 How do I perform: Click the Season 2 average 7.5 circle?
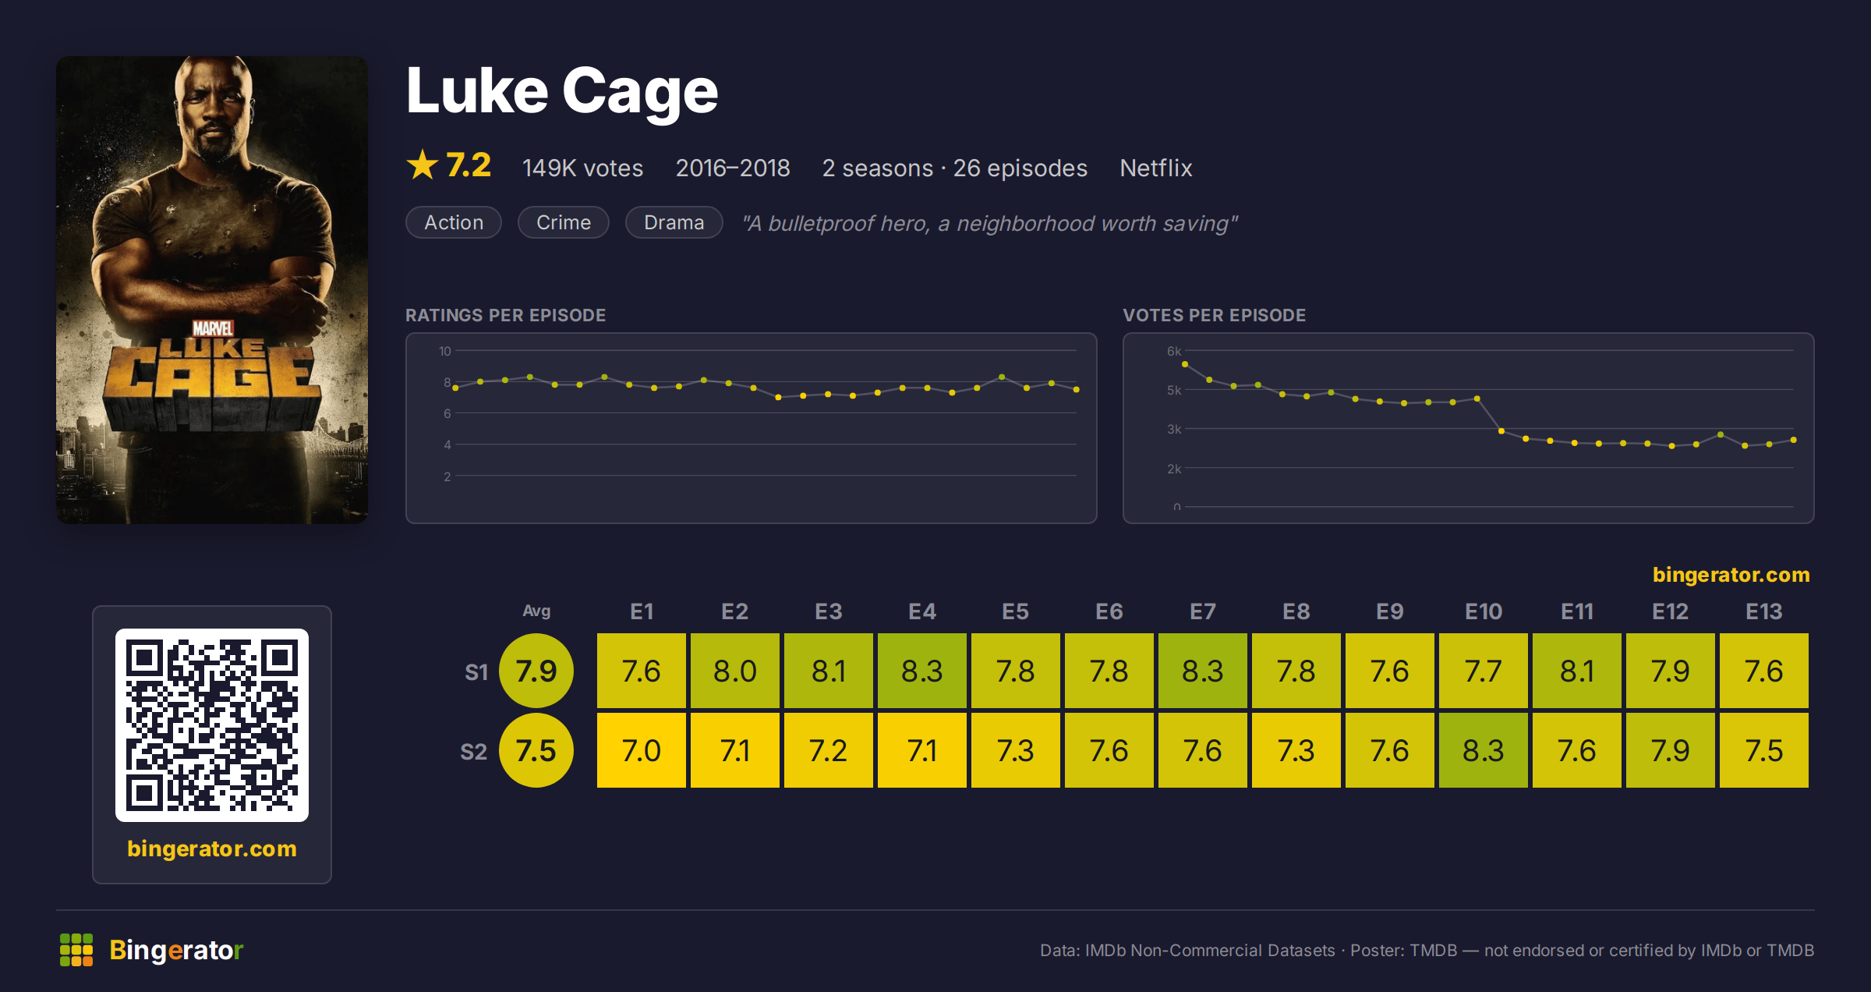click(536, 750)
